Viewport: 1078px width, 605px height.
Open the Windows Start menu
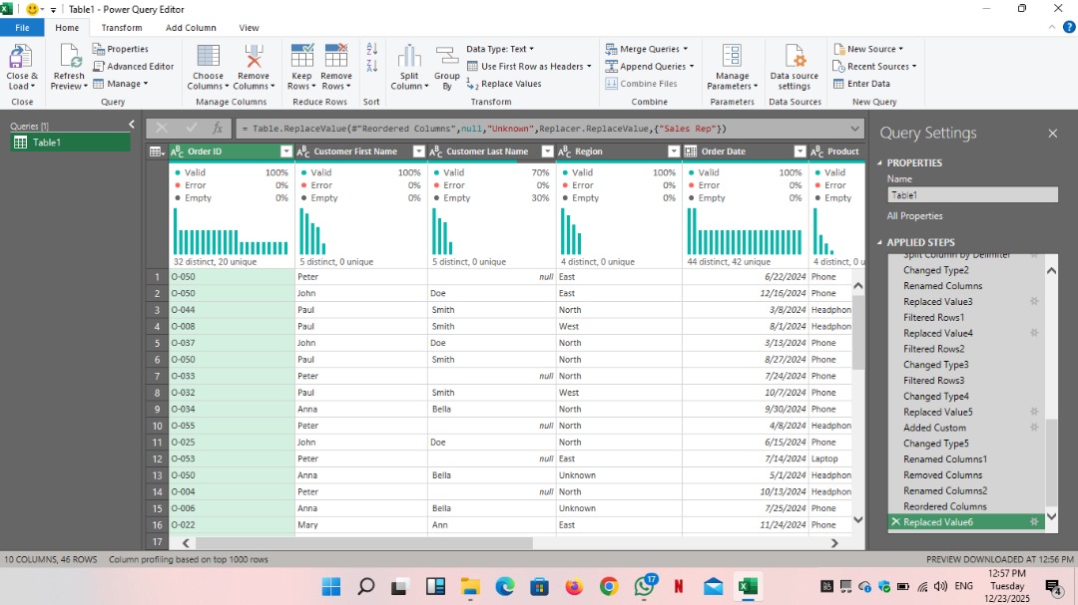[x=331, y=586]
